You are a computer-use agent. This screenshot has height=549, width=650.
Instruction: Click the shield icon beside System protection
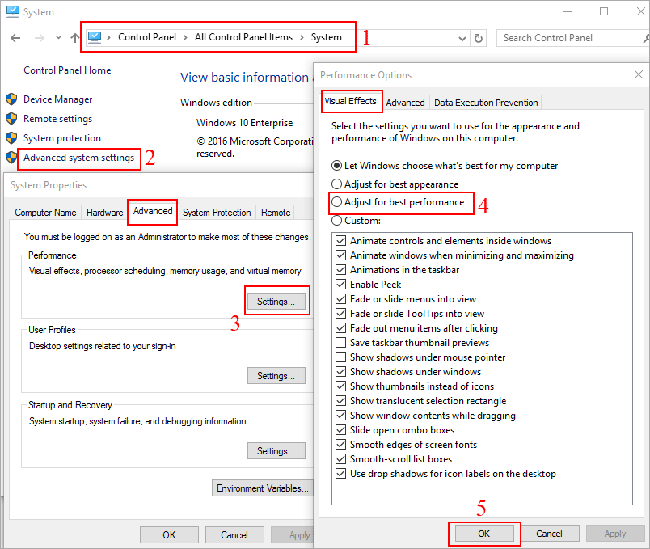coord(11,138)
